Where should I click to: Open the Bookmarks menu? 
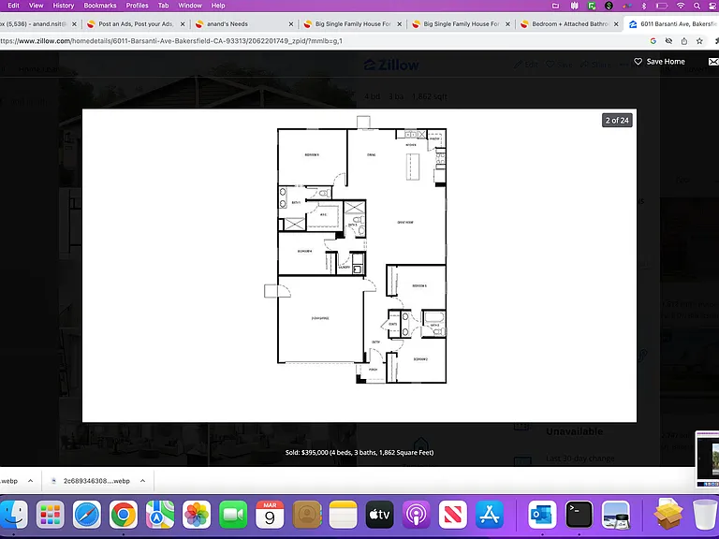pos(100,6)
